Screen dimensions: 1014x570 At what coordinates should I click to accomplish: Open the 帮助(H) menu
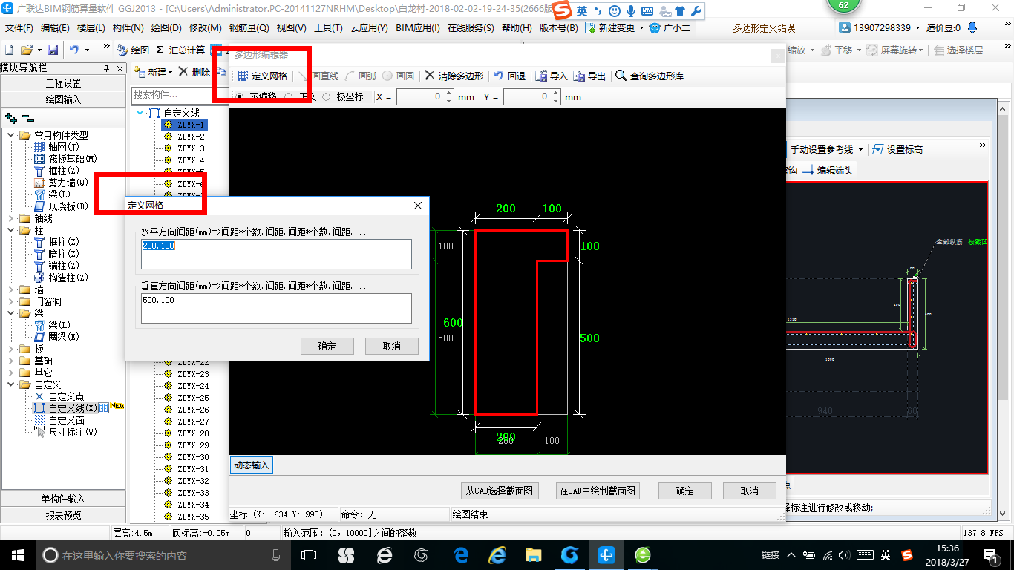517,28
